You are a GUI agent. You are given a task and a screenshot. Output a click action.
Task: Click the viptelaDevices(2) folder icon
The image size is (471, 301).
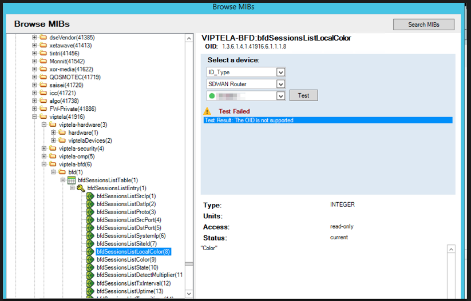62,141
